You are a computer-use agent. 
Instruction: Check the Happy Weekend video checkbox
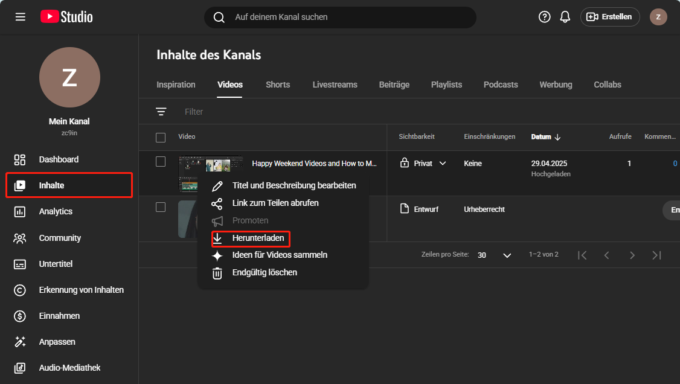click(x=161, y=162)
